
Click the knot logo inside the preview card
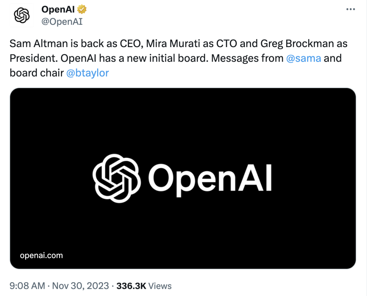point(116,178)
